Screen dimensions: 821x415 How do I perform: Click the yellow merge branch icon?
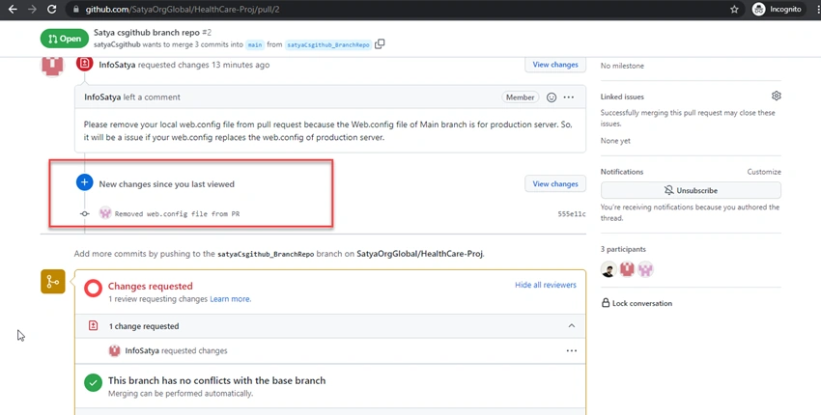coord(53,282)
